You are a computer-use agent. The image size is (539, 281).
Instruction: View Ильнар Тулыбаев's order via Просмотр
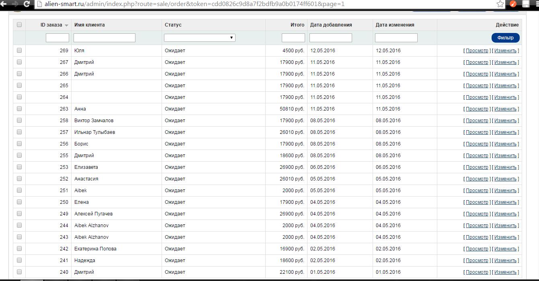(x=477, y=132)
